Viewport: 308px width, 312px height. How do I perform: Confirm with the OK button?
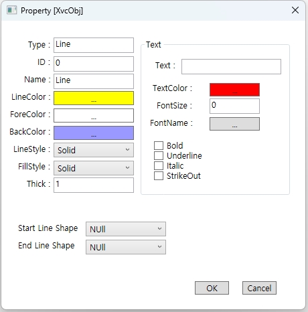pos(212,288)
